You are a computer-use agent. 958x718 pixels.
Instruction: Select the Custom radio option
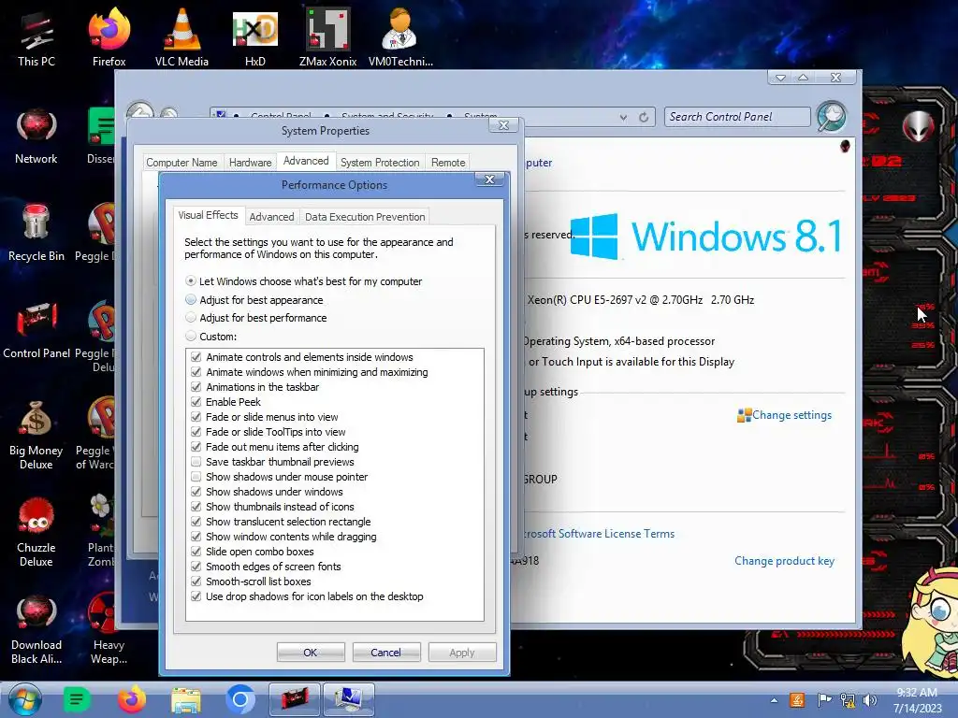tap(210, 337)
